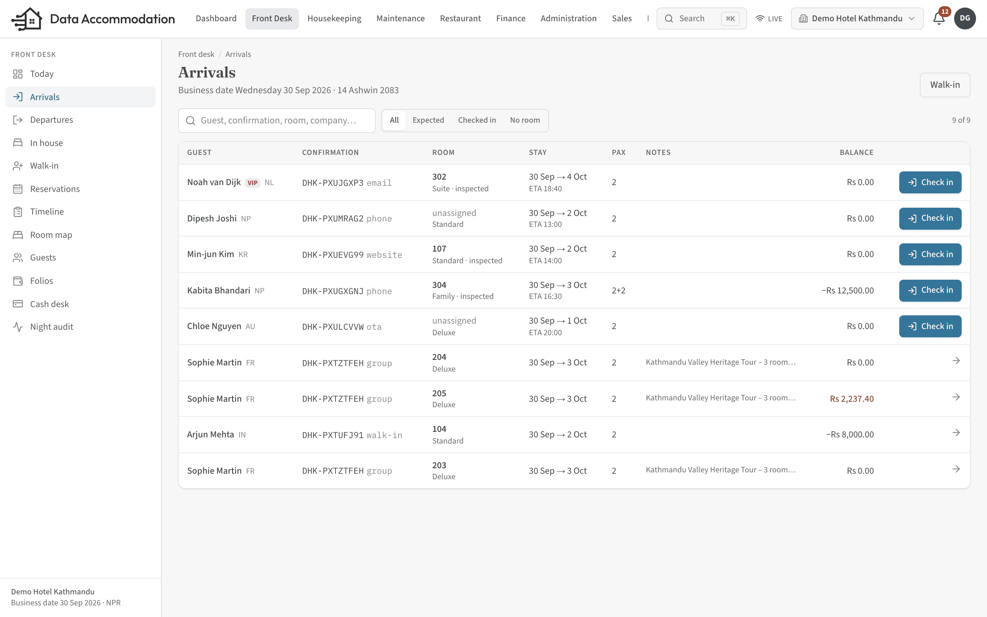Open arrow for Arjun Mehta's row

[x=956, y=433]
